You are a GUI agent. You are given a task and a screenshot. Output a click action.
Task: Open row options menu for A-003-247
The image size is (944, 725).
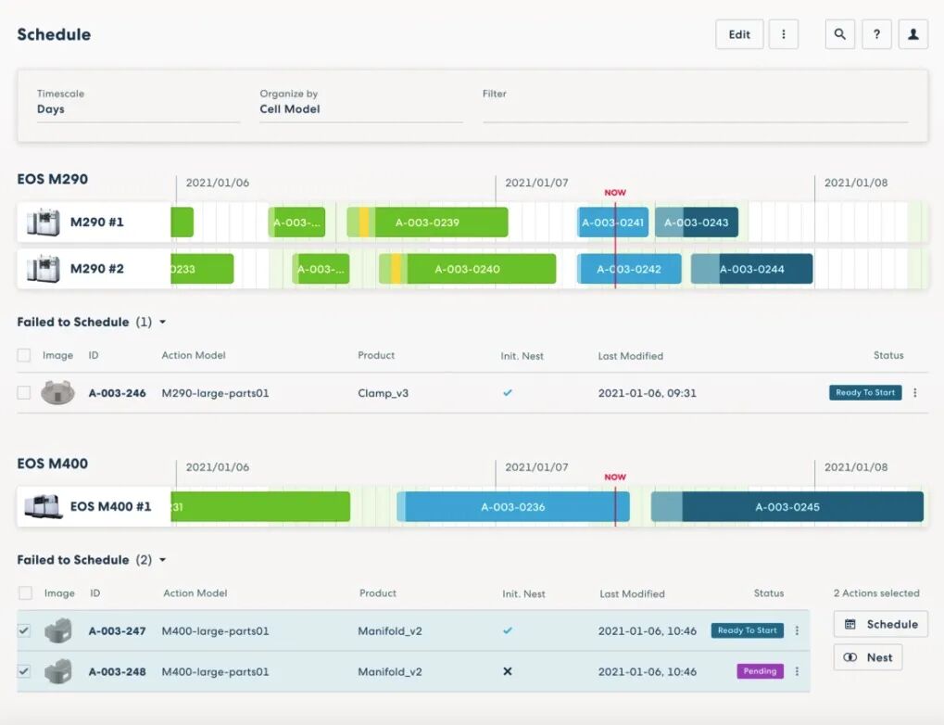click(797, 630)
